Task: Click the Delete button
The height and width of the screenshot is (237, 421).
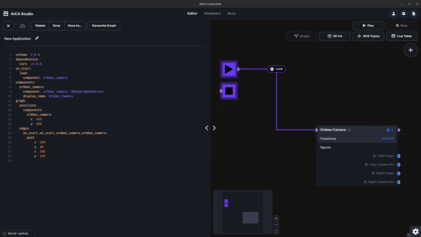Action: [x=41, y=26]
